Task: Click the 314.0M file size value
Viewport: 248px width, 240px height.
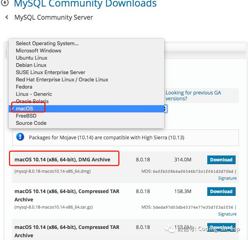Action: click(x=183, y=160)
